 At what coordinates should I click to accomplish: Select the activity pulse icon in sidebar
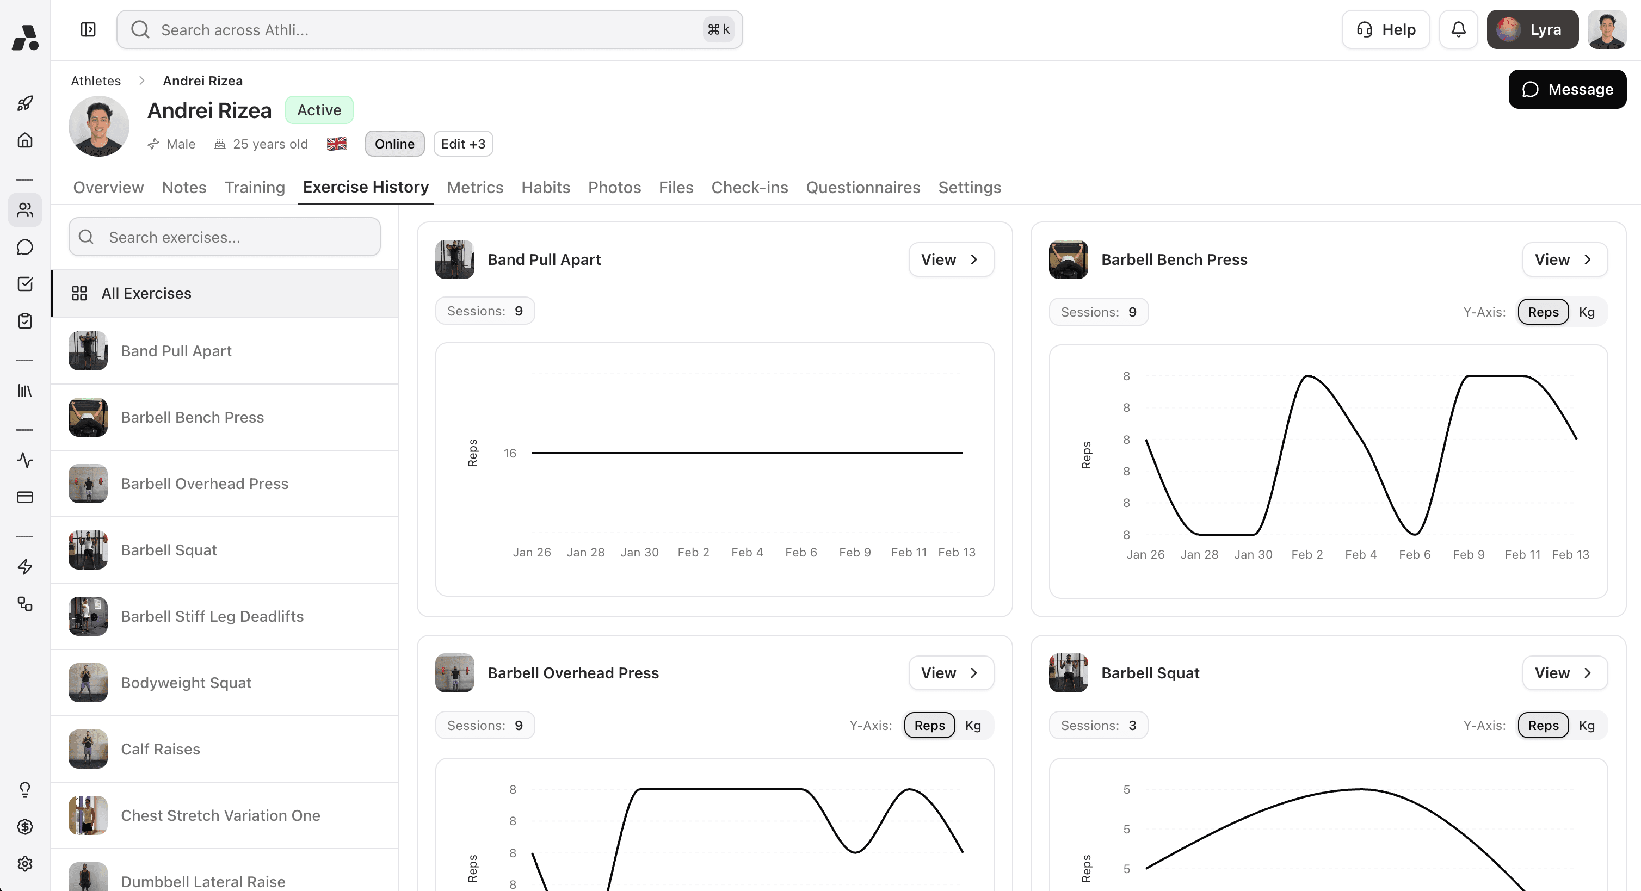pyautogui.click(x=26, y=461)
